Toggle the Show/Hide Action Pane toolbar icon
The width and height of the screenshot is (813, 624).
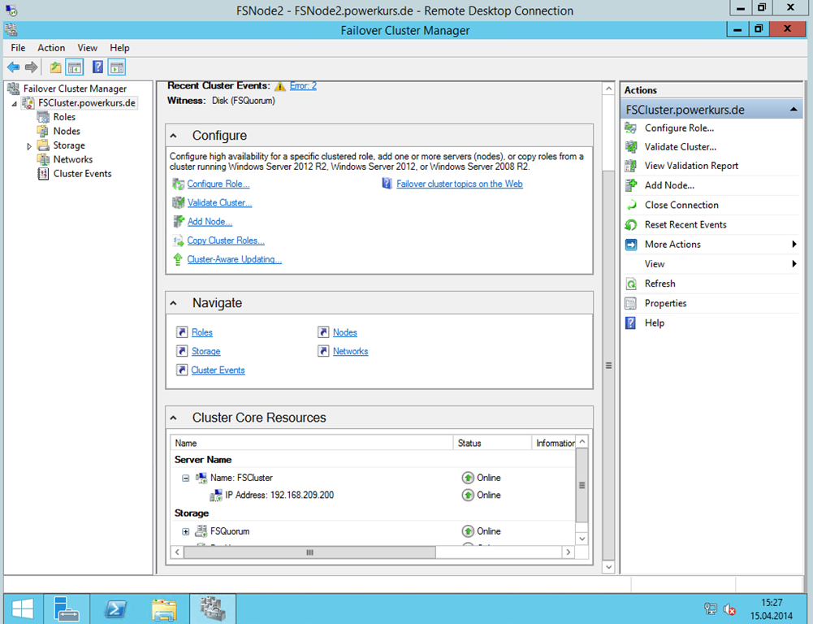[x=117, y=67]
